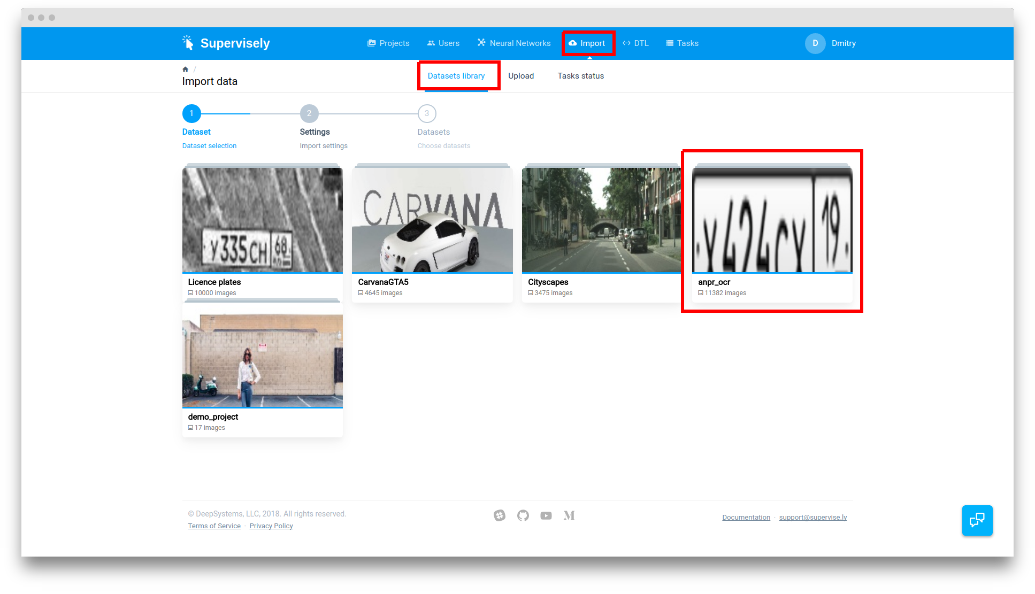Choose the anpr_ocr dataset card
The width and height of the screenshot is (1035, 594).
772,233
